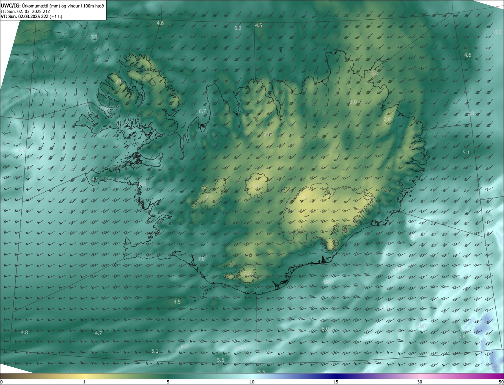The width and height of the screenshot is (504, 385).
Task: Click the 2.9 value over the Westfjords
Action: [x=119, y=81]
